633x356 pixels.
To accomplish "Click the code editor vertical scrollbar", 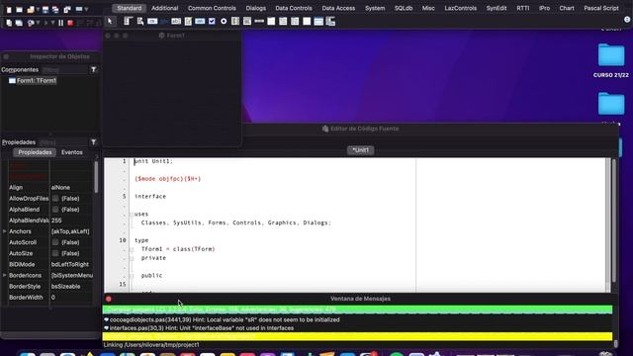I will coord(613,220).
